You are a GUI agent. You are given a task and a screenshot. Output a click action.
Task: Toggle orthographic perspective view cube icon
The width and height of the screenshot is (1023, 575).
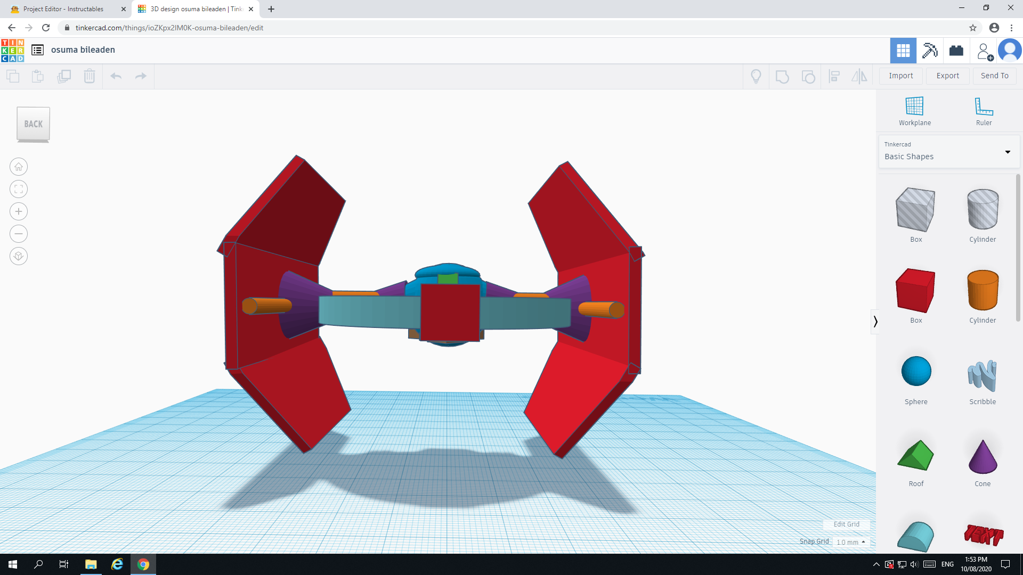(x=19, y=256)
